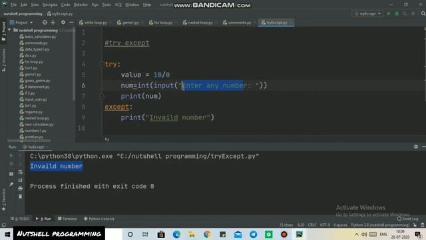
Task: Open the Help menu
Action: [146, 5]
